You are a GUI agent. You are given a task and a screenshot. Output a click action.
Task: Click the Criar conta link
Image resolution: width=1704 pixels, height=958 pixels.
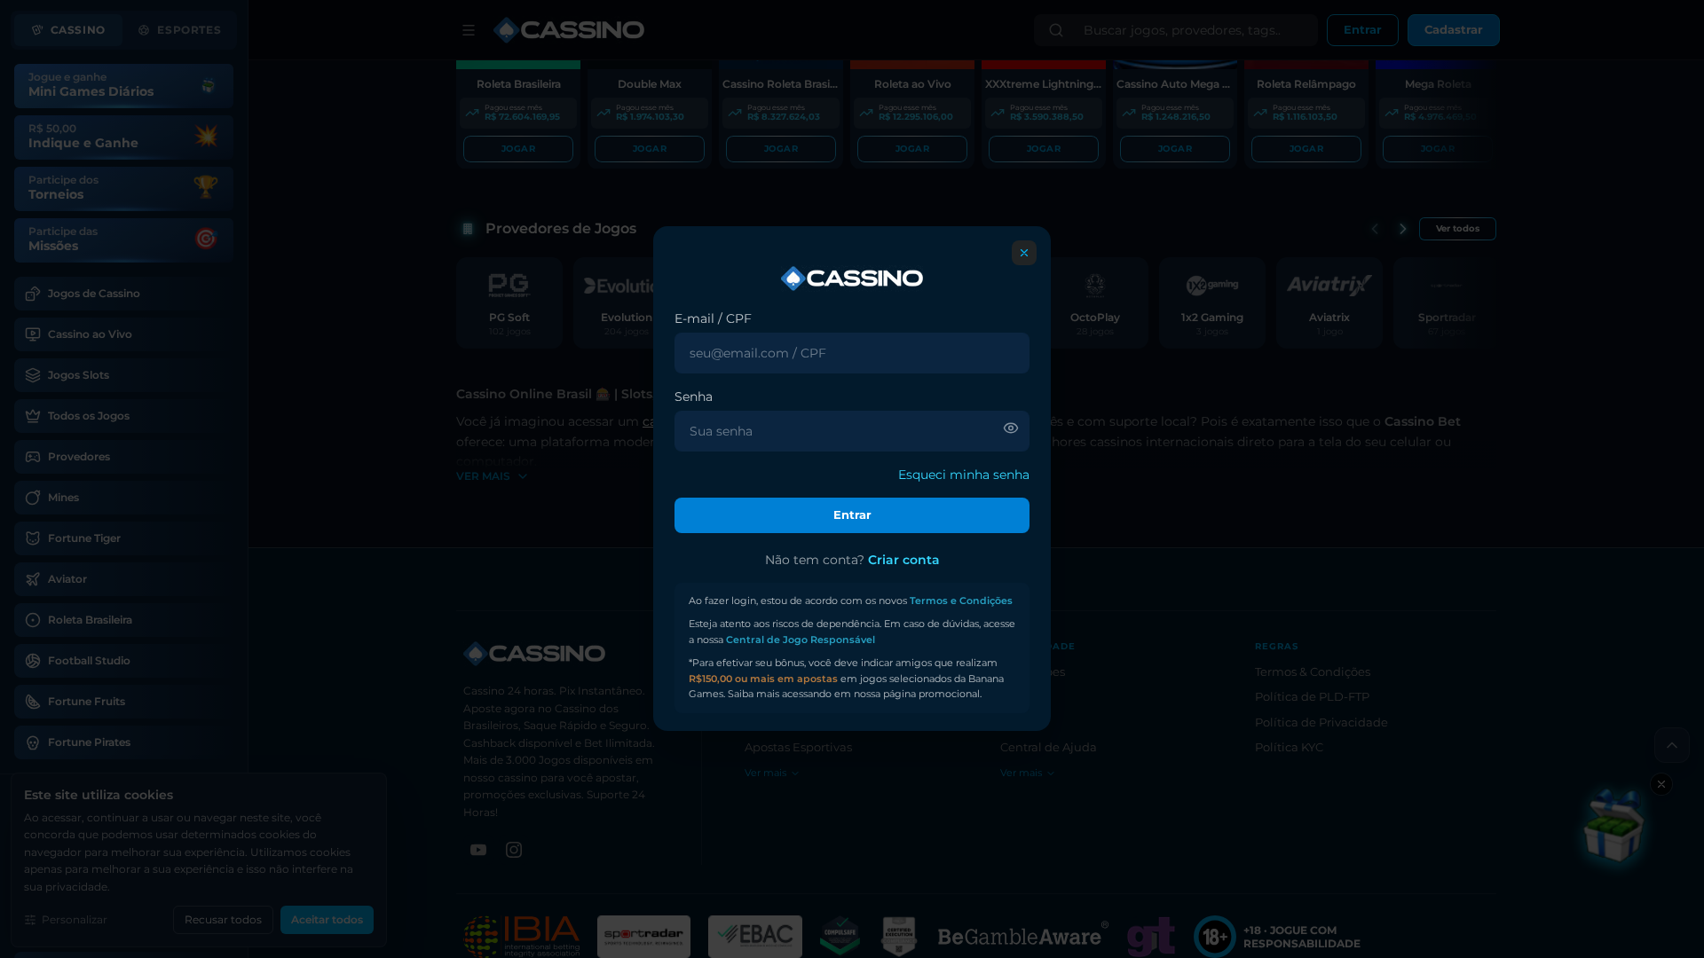point(903,560)
